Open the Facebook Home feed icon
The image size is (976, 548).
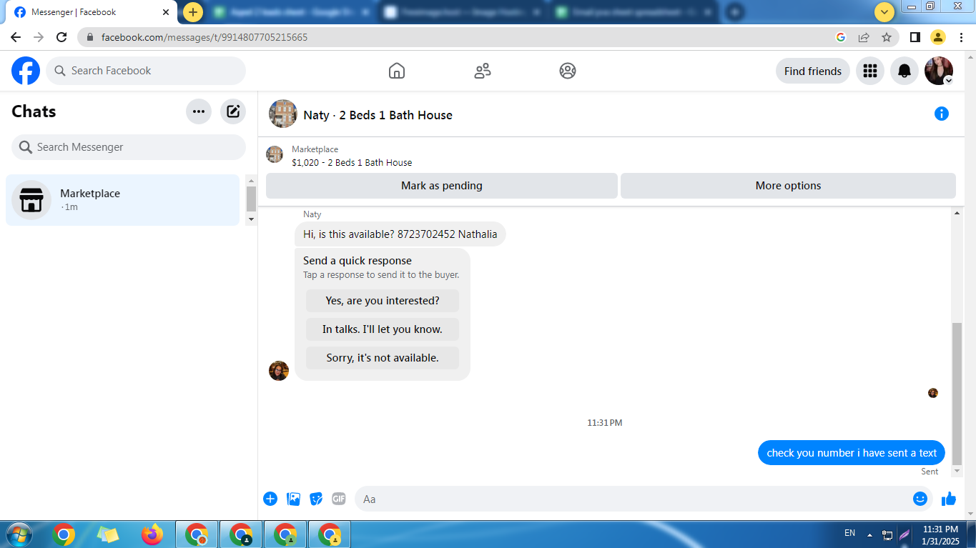(x=397, y=71)
